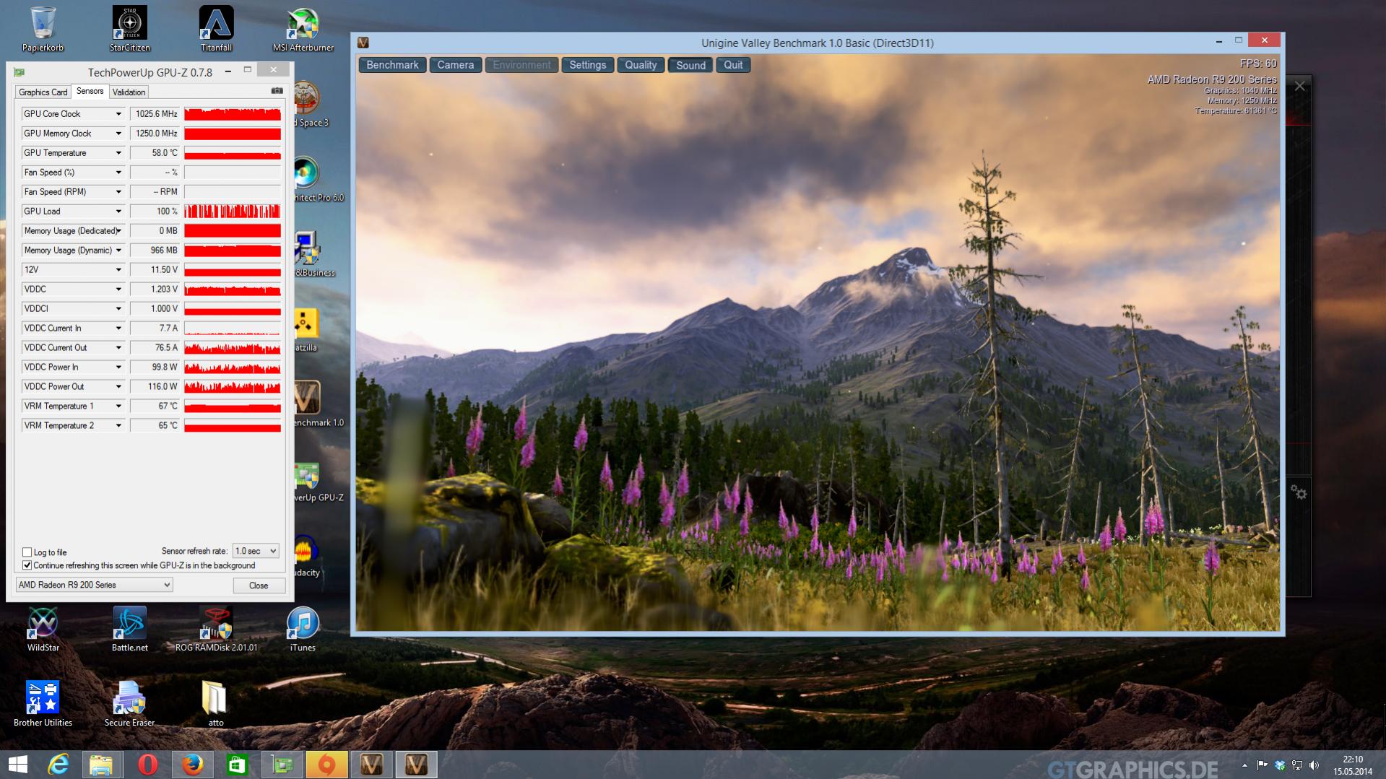Expand the VDDC Power In dropdown
Image resolution: width=1386 pixels, height=779 pixels.
pyautogui.click(x=118, y=367)
